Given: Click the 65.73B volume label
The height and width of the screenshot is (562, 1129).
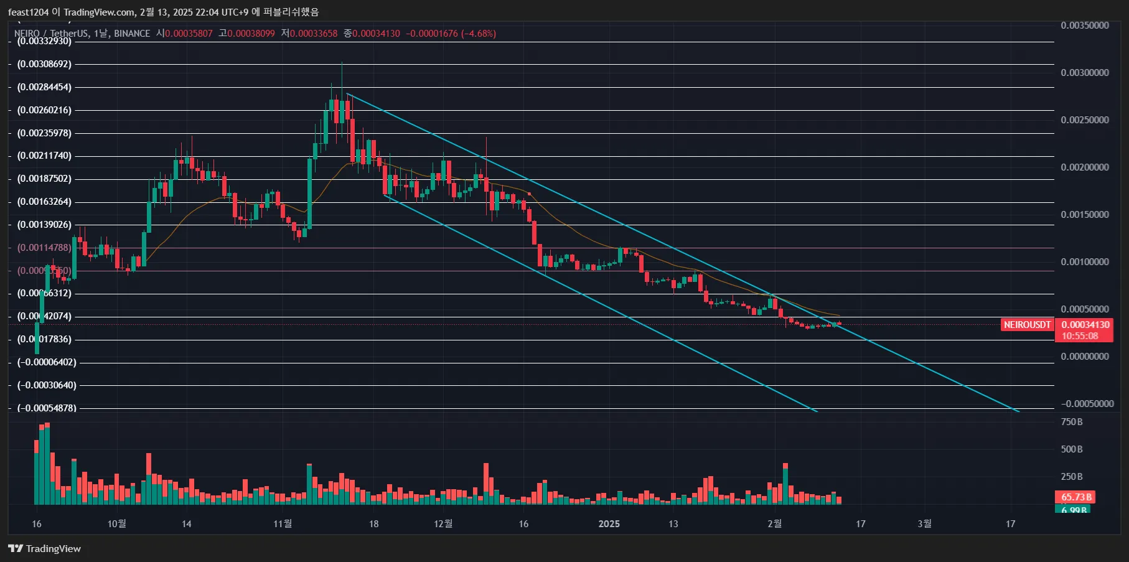Looking at the screenshot, I should pyautogui.click(x=1076, y=497).
